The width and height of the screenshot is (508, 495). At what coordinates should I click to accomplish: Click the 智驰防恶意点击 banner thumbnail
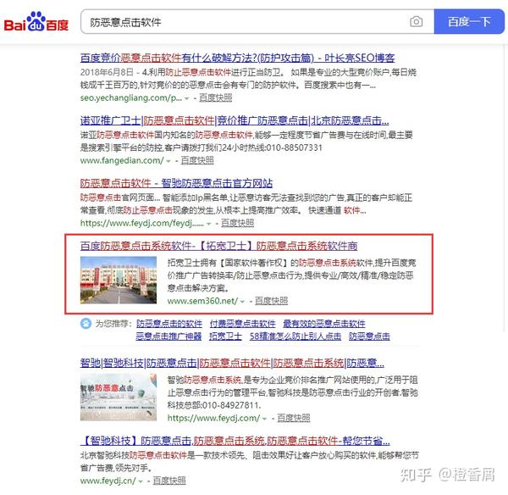point(119,398)
